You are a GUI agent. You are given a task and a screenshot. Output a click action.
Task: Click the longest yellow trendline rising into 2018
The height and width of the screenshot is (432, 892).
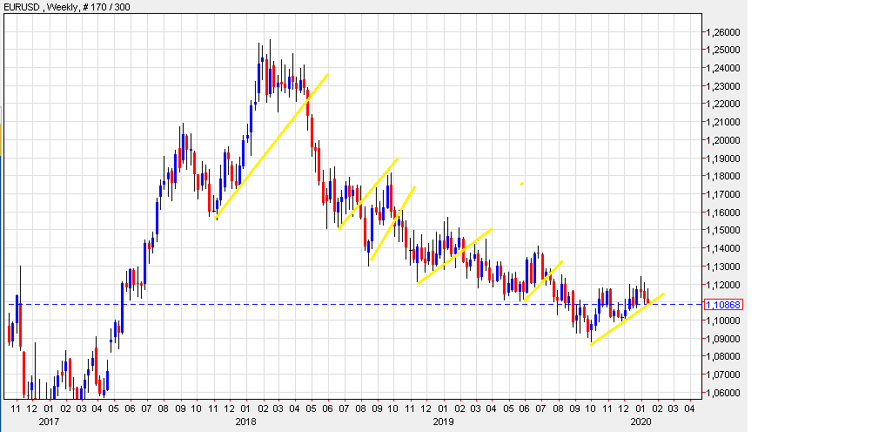tap(272, 145)
